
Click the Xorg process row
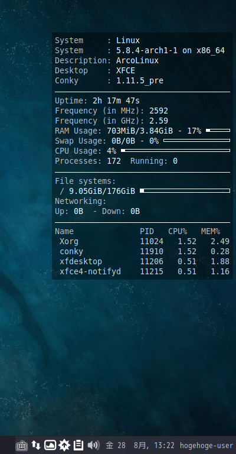click(142, 241)
